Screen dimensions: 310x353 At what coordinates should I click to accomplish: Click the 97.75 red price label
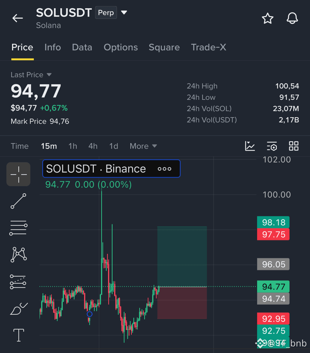273,234
